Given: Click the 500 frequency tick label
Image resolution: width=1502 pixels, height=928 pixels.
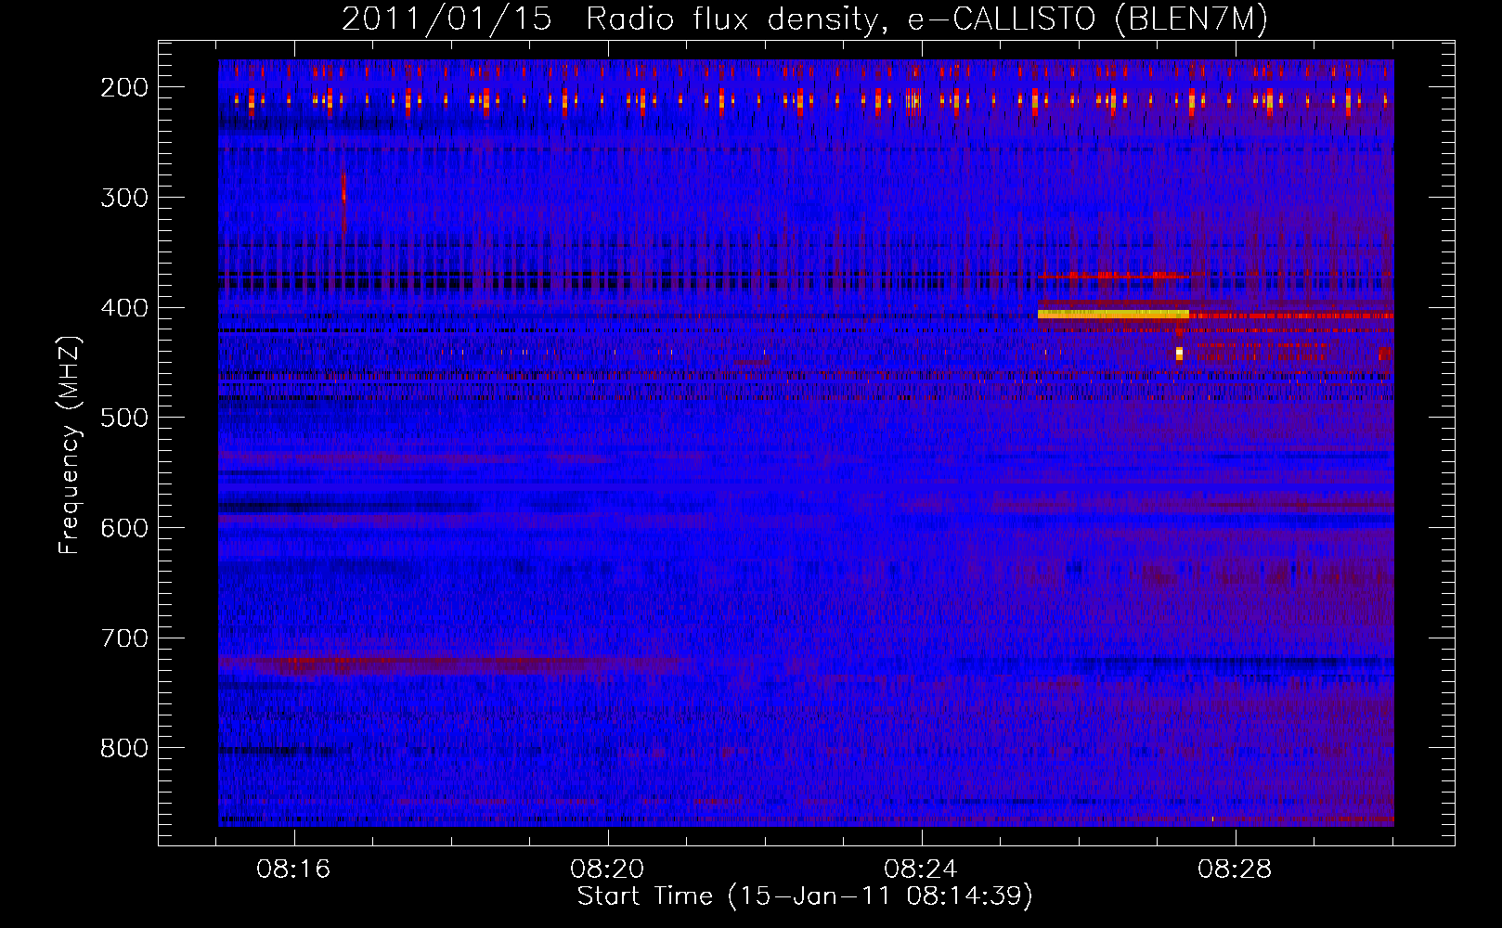Looking at the screenshot, I should 124,418.
